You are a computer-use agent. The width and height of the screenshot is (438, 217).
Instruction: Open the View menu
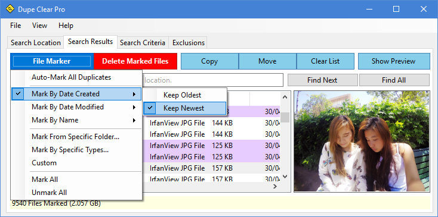[39, 26]
